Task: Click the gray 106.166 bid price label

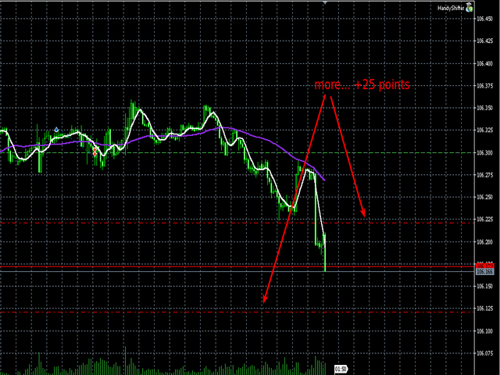Action: [x=484, y=272]
